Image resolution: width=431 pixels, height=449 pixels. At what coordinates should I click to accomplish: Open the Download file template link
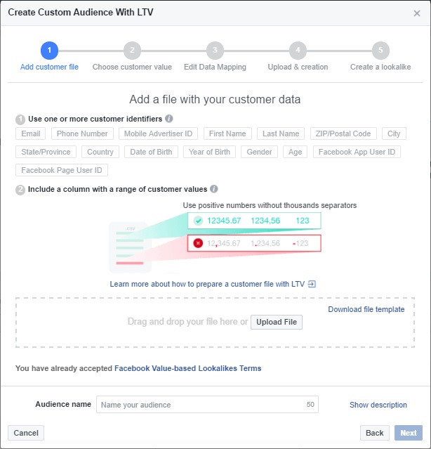coord(366,309)
